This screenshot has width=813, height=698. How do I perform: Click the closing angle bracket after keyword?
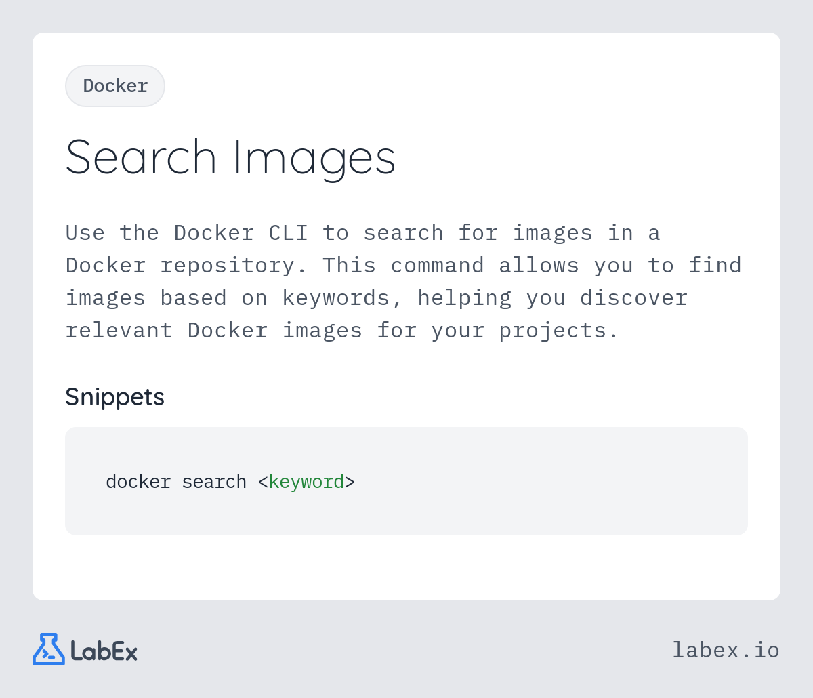pos(350,482)
